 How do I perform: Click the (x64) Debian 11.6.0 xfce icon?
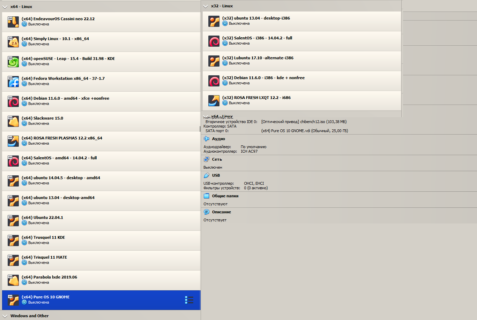13,101
